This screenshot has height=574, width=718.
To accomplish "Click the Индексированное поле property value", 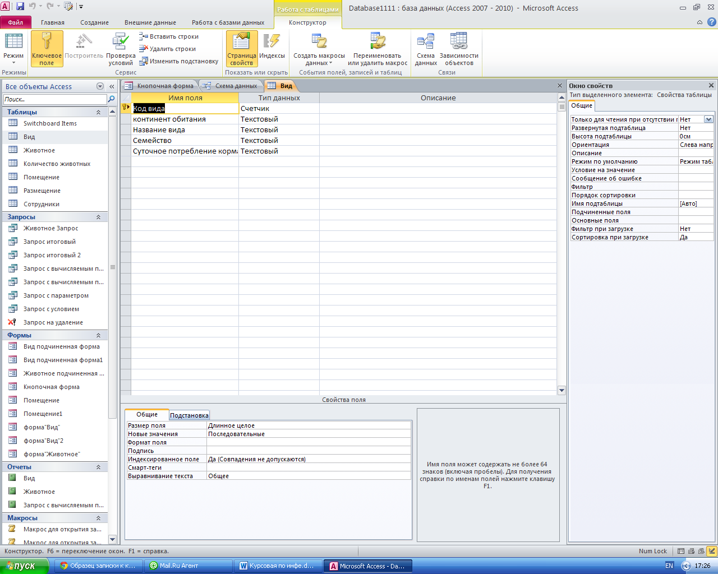I will pos(309,459).
